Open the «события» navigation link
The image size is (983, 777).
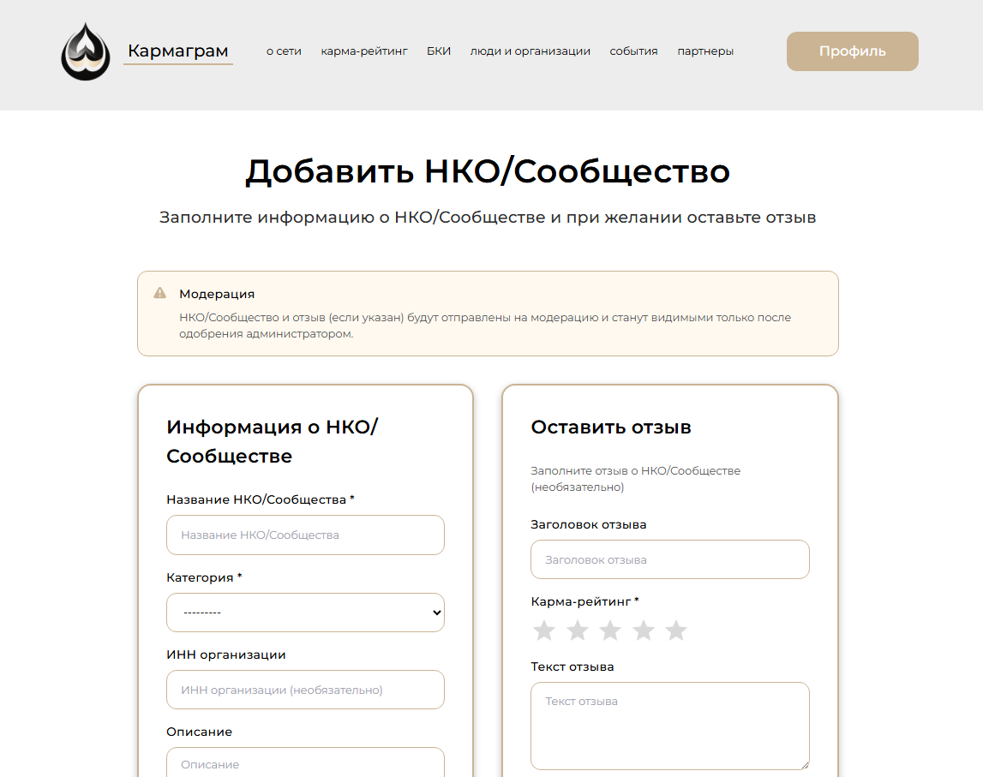coord(633,51)
